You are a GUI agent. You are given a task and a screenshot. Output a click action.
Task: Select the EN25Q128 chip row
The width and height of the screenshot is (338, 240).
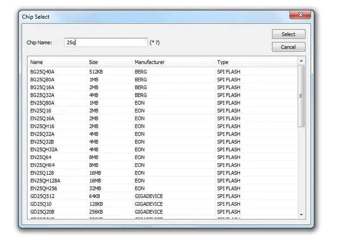coord(163,173)
